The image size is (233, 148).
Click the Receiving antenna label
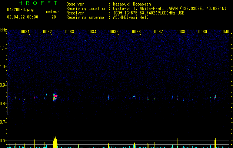85,17
